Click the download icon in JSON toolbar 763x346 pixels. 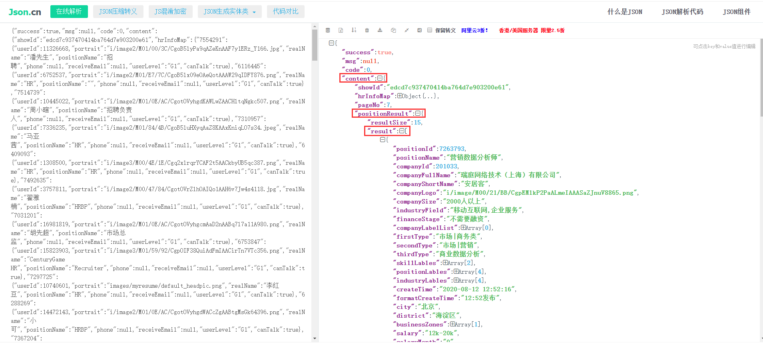pos(380,30)
